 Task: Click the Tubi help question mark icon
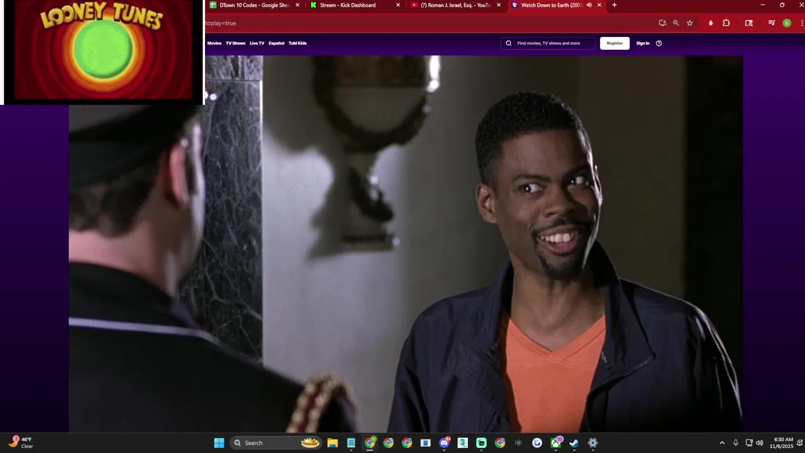click(x=659, y=43)
